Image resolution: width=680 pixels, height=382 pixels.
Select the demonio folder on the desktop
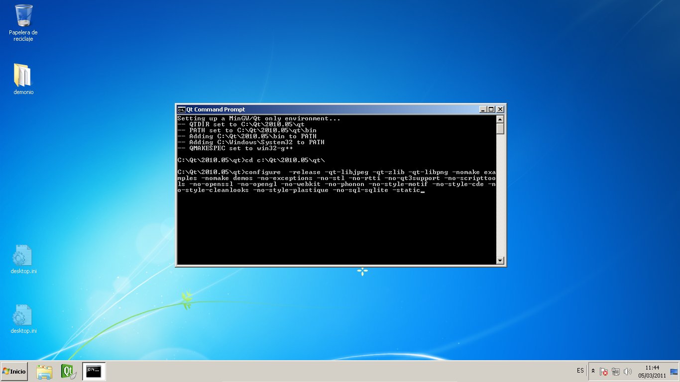(23, 79)
